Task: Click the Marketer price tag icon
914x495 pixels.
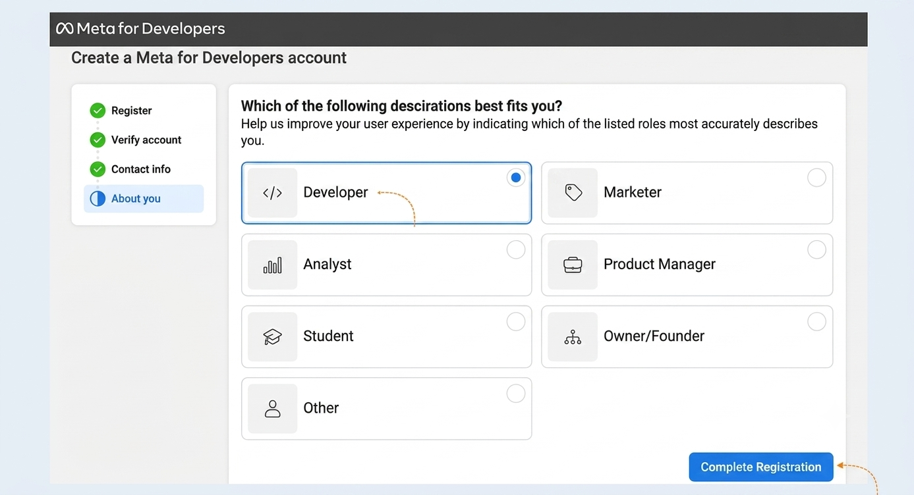Action: (x=573, y=192)
